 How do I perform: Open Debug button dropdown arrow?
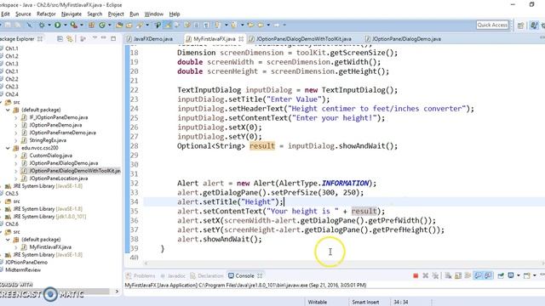point(49,25)
